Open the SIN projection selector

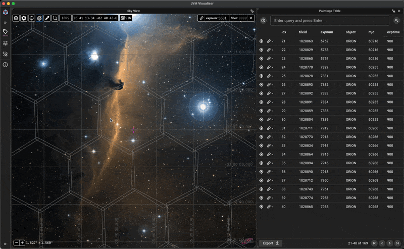[x=126, y=18]
